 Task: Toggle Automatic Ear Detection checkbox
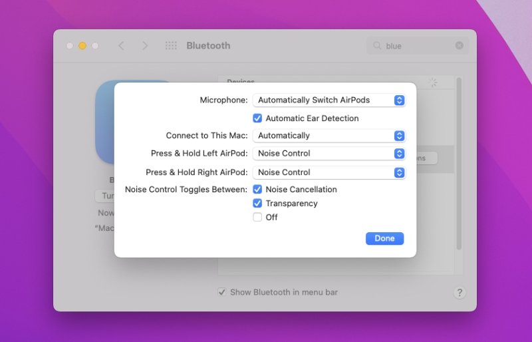[257, 118]
